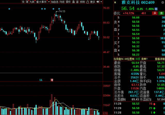This screenshot has height=115, width=165.
Task: Click the blue LL marker above the volume chart
Action: tap(41, 80)
